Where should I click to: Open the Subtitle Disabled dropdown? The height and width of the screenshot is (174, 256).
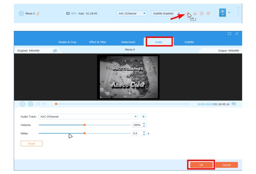tap(166, 13)
